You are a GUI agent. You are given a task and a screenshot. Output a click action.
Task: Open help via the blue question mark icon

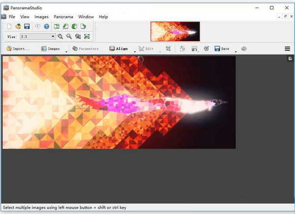[47, 27]
